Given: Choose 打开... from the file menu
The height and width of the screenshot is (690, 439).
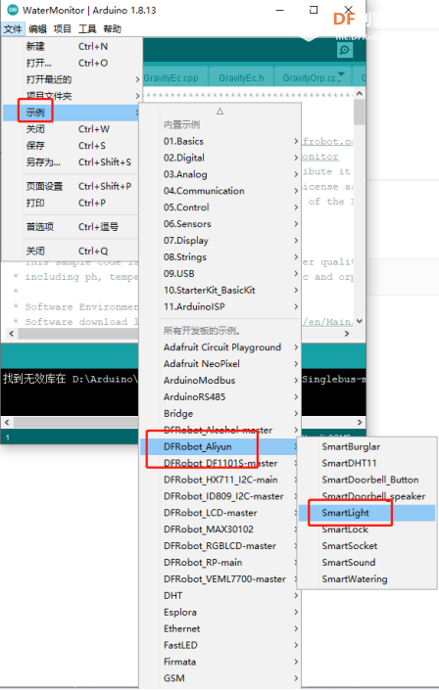Looking at the screenshot, I should (72, 63).
